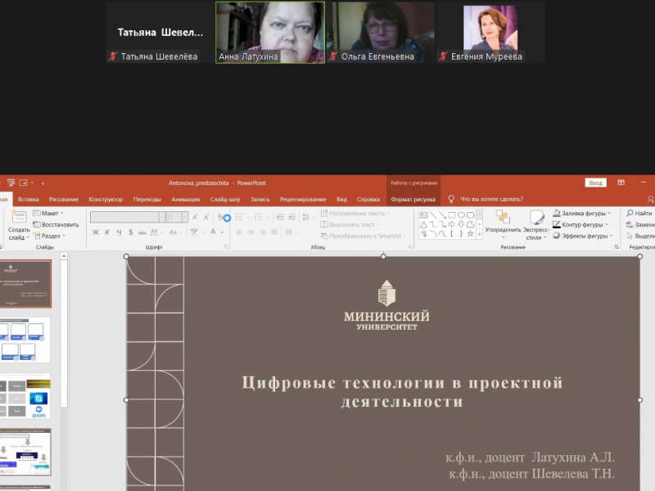Click the Вход sign-in button
This screenshot has height=491, width=655.
pyautogui.click(x=596, y=182)
